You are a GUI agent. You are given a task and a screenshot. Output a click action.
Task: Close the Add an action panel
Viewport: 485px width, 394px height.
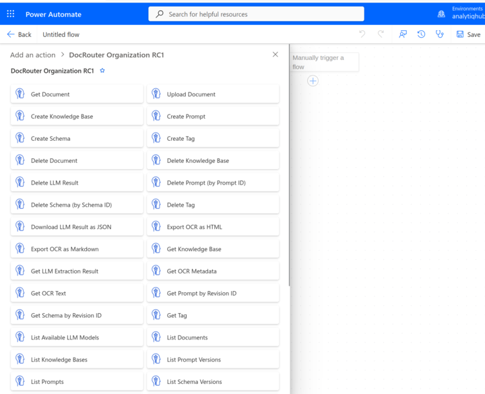(x=276, y=55)
